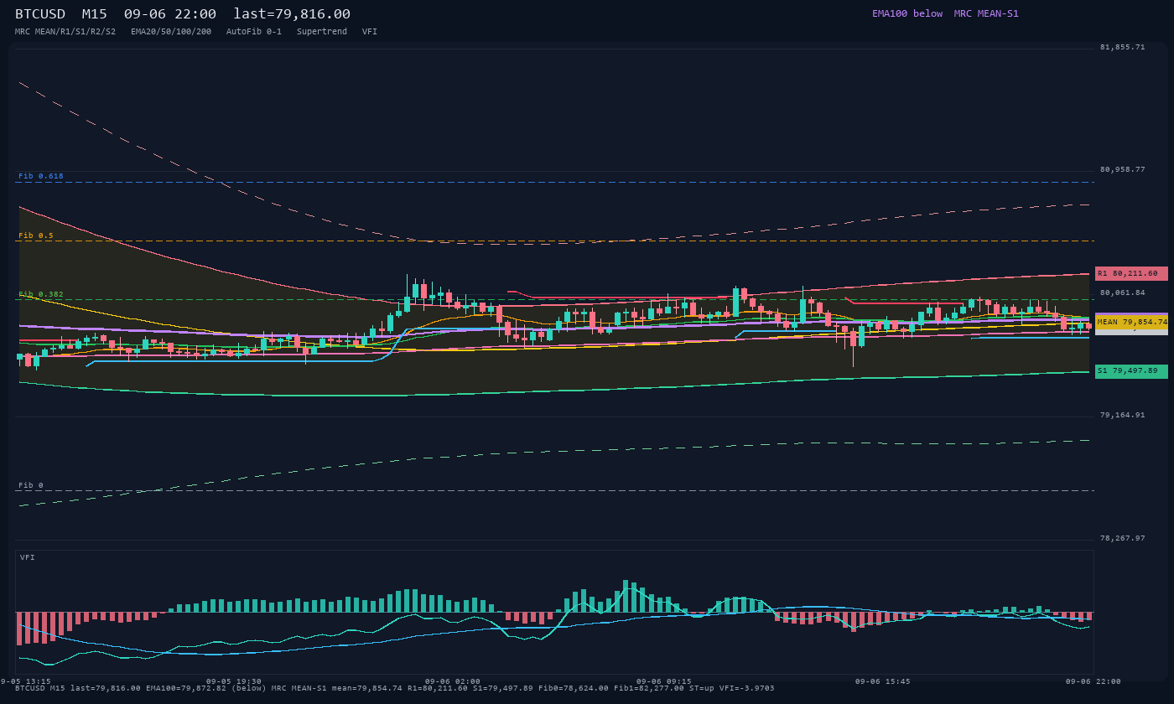This screenshot has height=704, width=1174.
Task: Click the '09-05 13:15' time axis label
Action: tap(23, 681)
